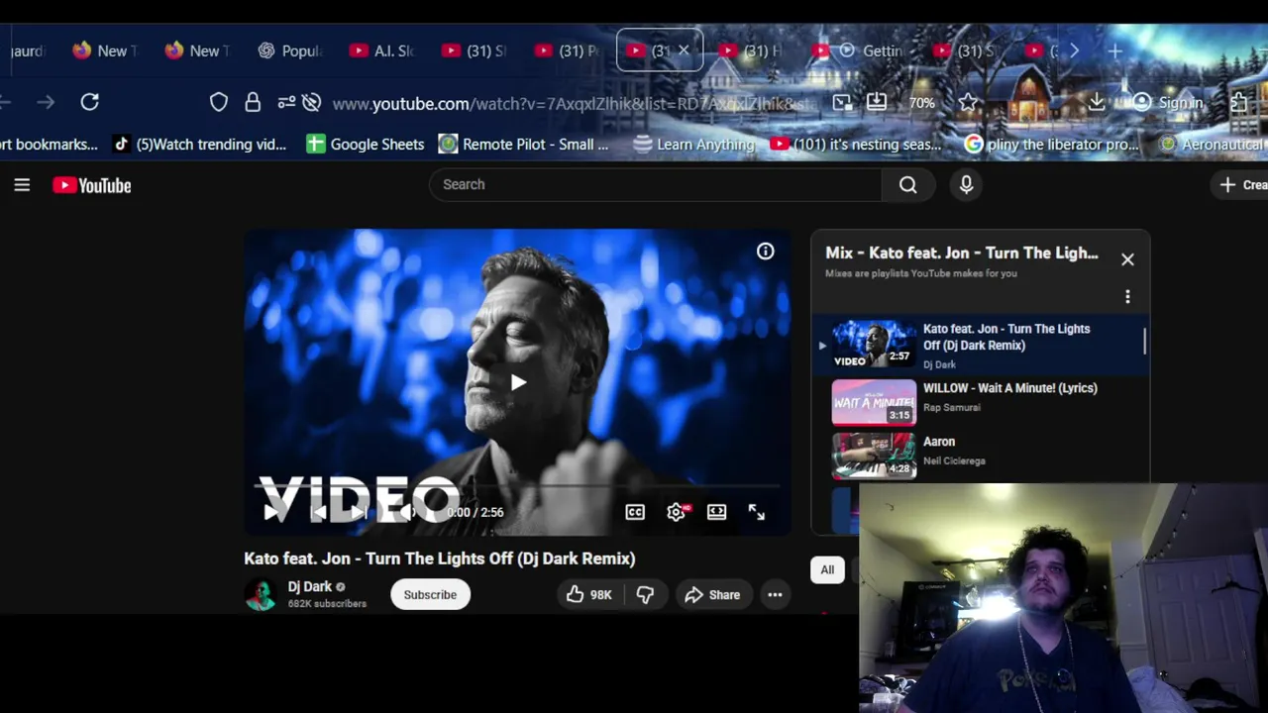
Task: Open Google Sheets bookmark
Action: click(x=366, y=145)
